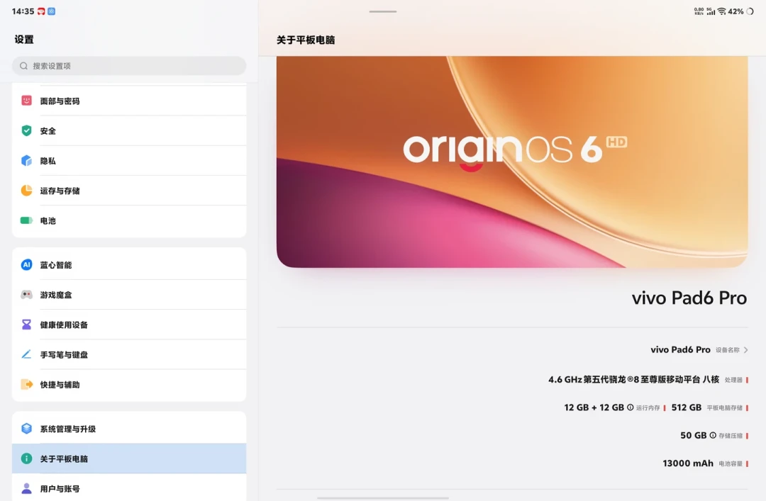Open 安全 settings
Viewport: 766px width, 501px height.
(129, 130)
